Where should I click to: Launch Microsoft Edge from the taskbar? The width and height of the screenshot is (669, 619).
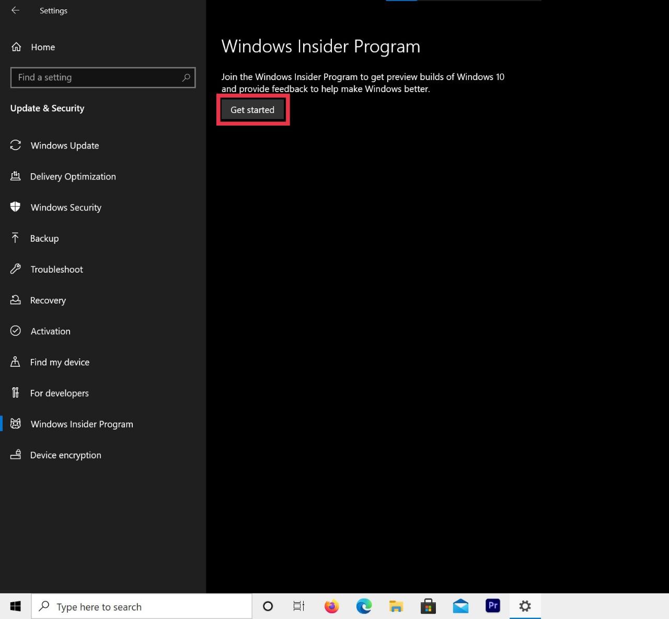click(x=364, y=606)
